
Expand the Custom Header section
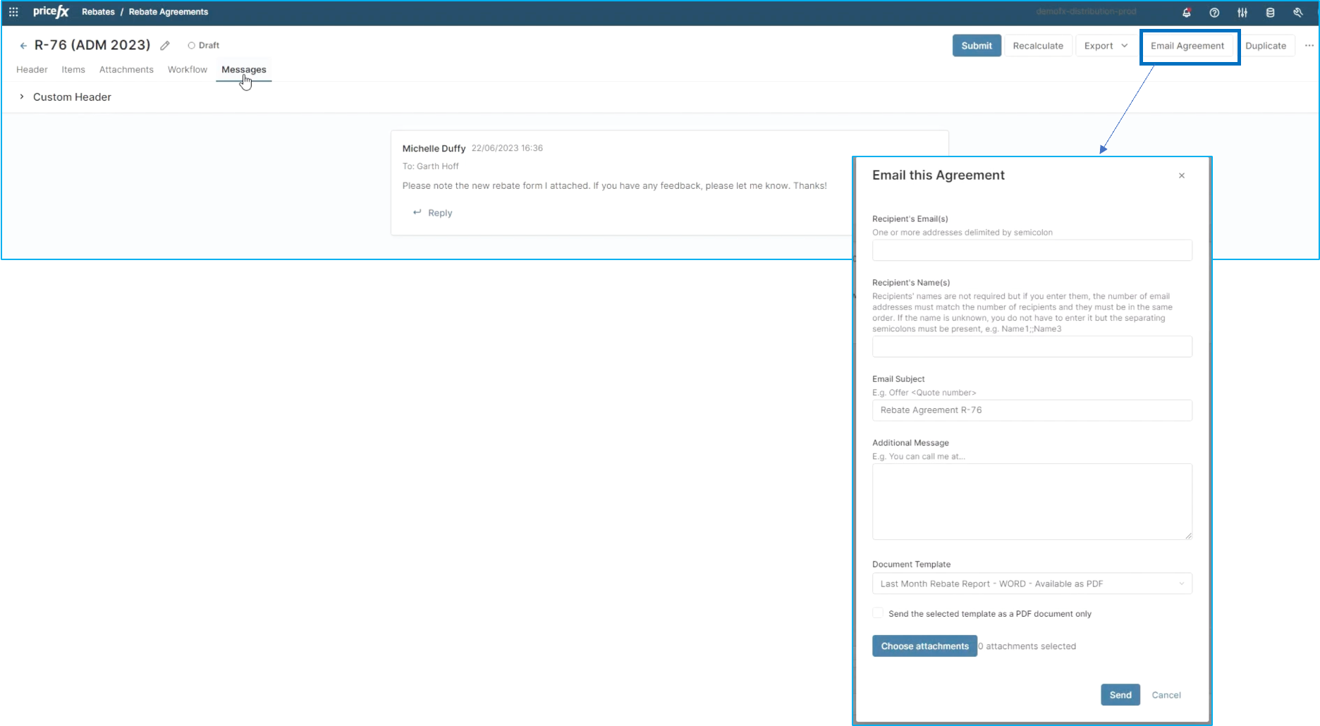click(22, 97)
